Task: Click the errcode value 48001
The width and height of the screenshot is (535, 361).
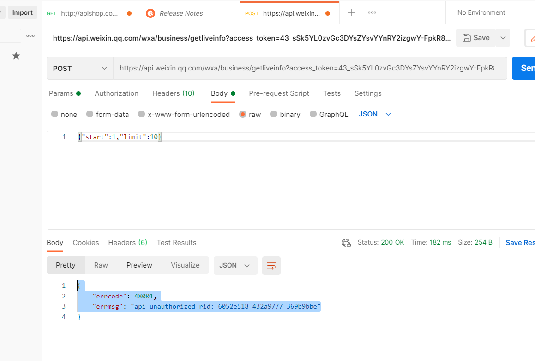Action: tap(144, 296)
